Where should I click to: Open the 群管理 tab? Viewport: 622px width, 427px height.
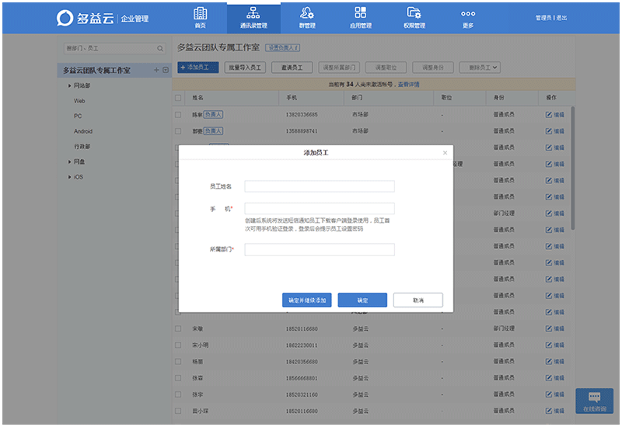307,17
